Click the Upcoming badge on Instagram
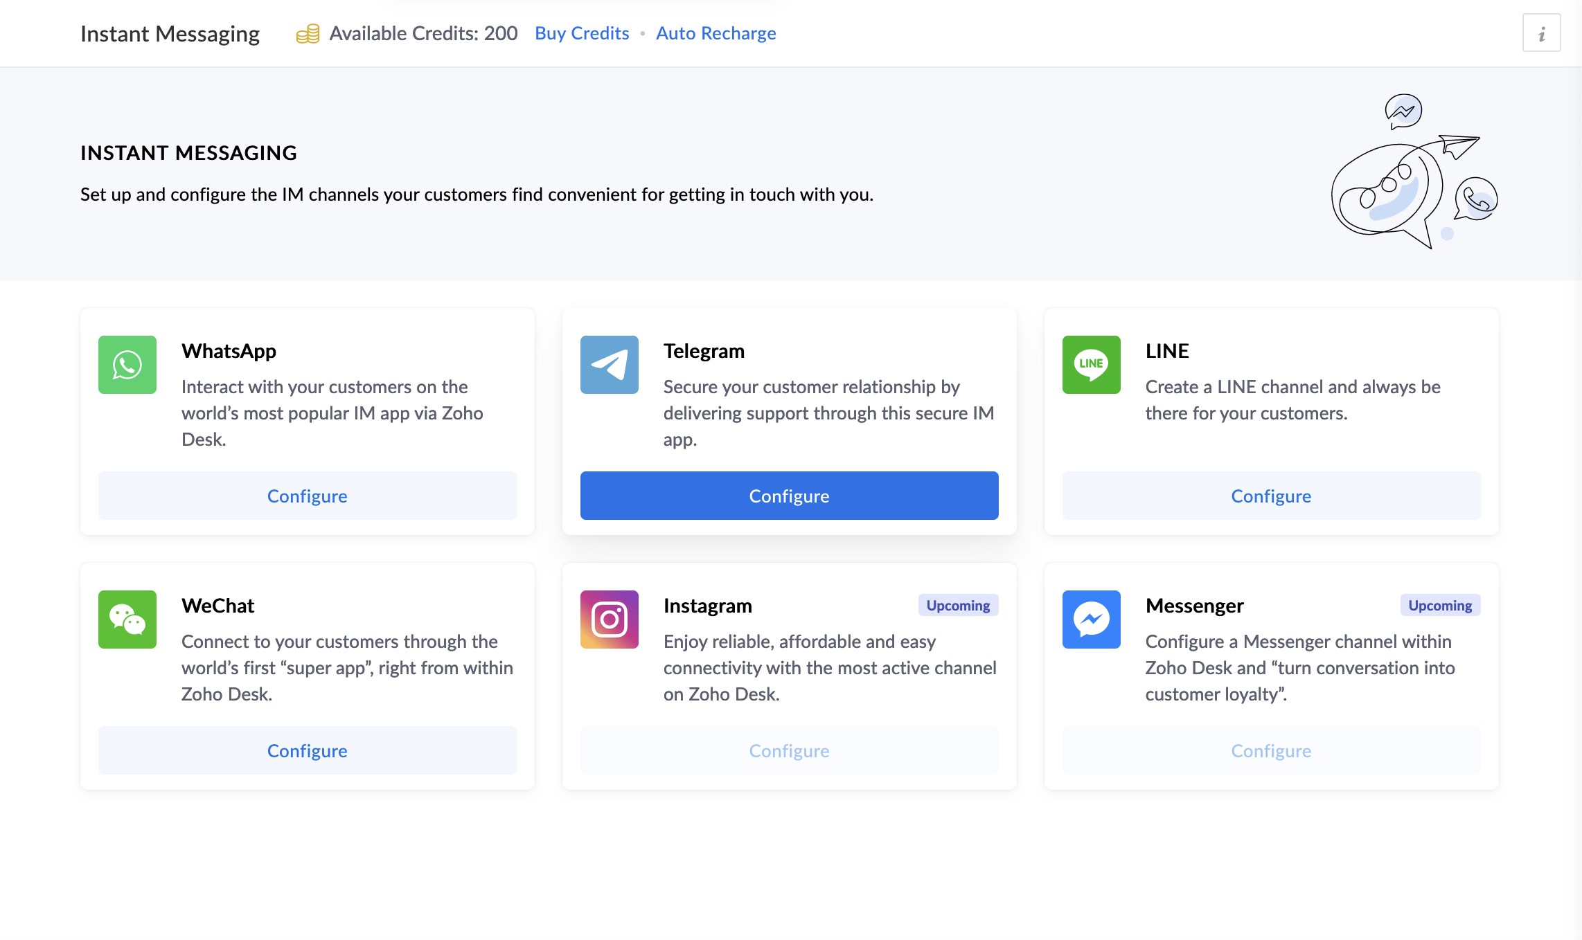 coord(959,606)
